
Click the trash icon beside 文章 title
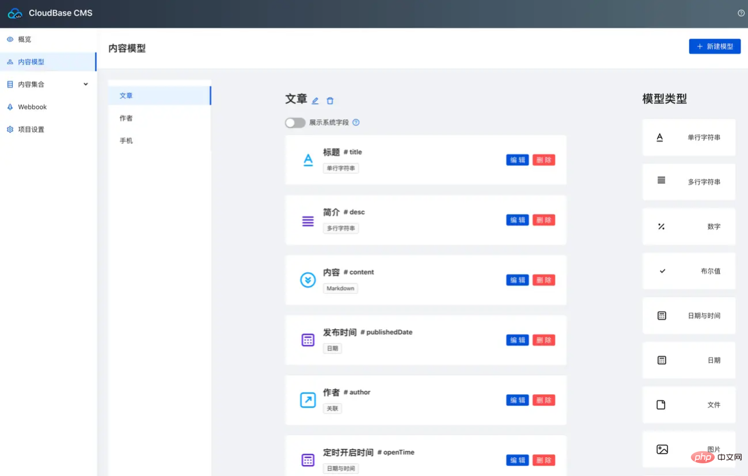coord(330,101)
